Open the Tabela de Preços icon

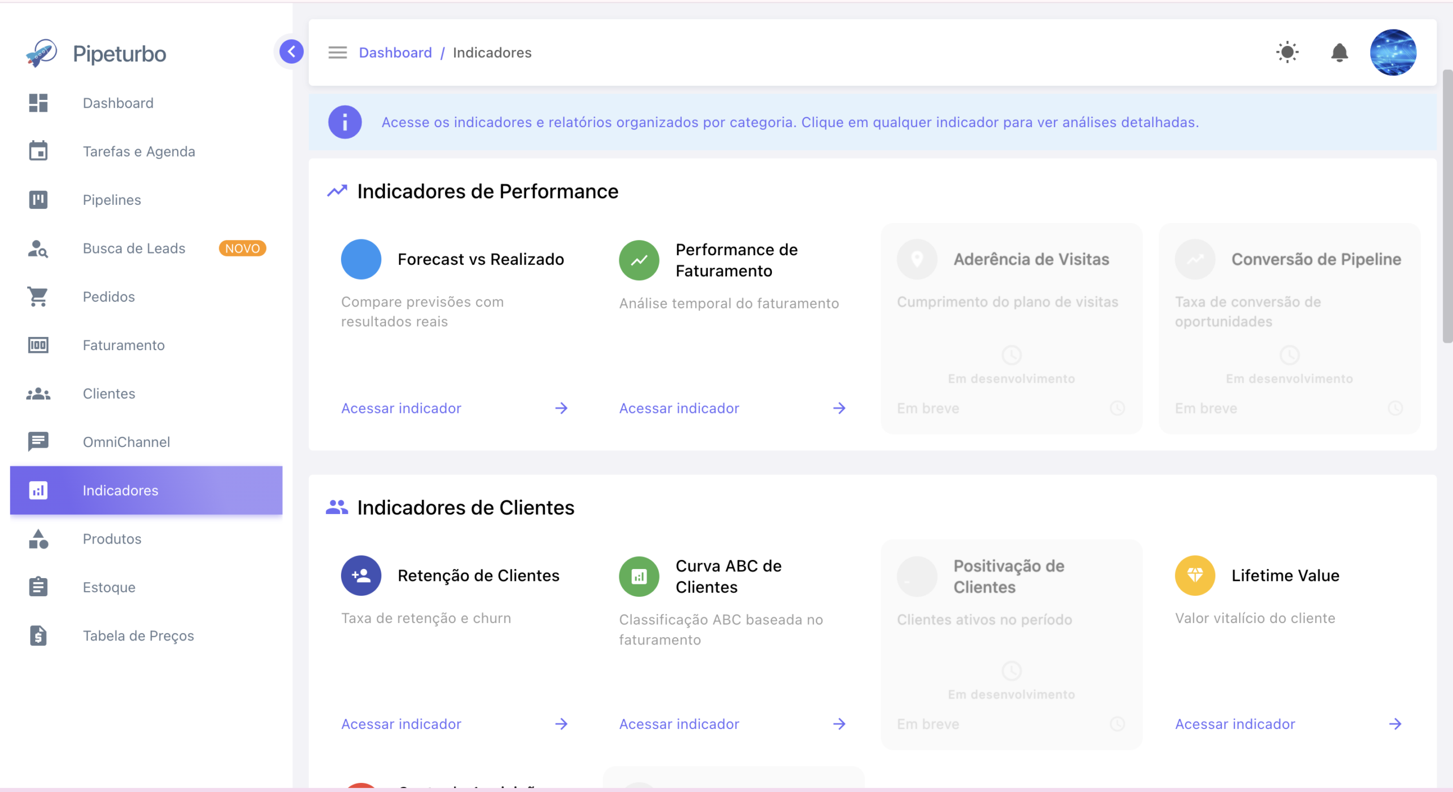[38, 635]
